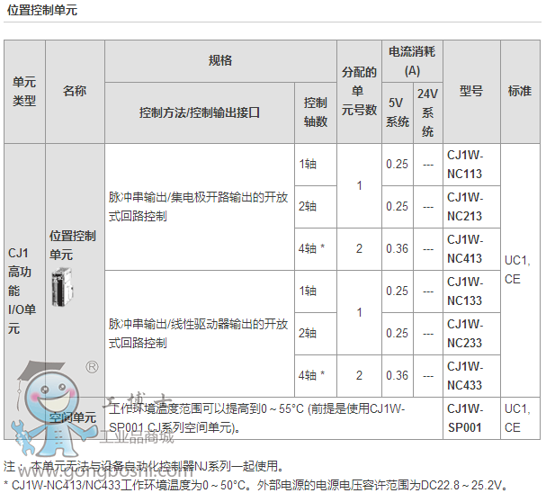This screenshot has height=493, width=546.
Task: Select model CJ1W-NC133 cell
Action: point(471,291)
